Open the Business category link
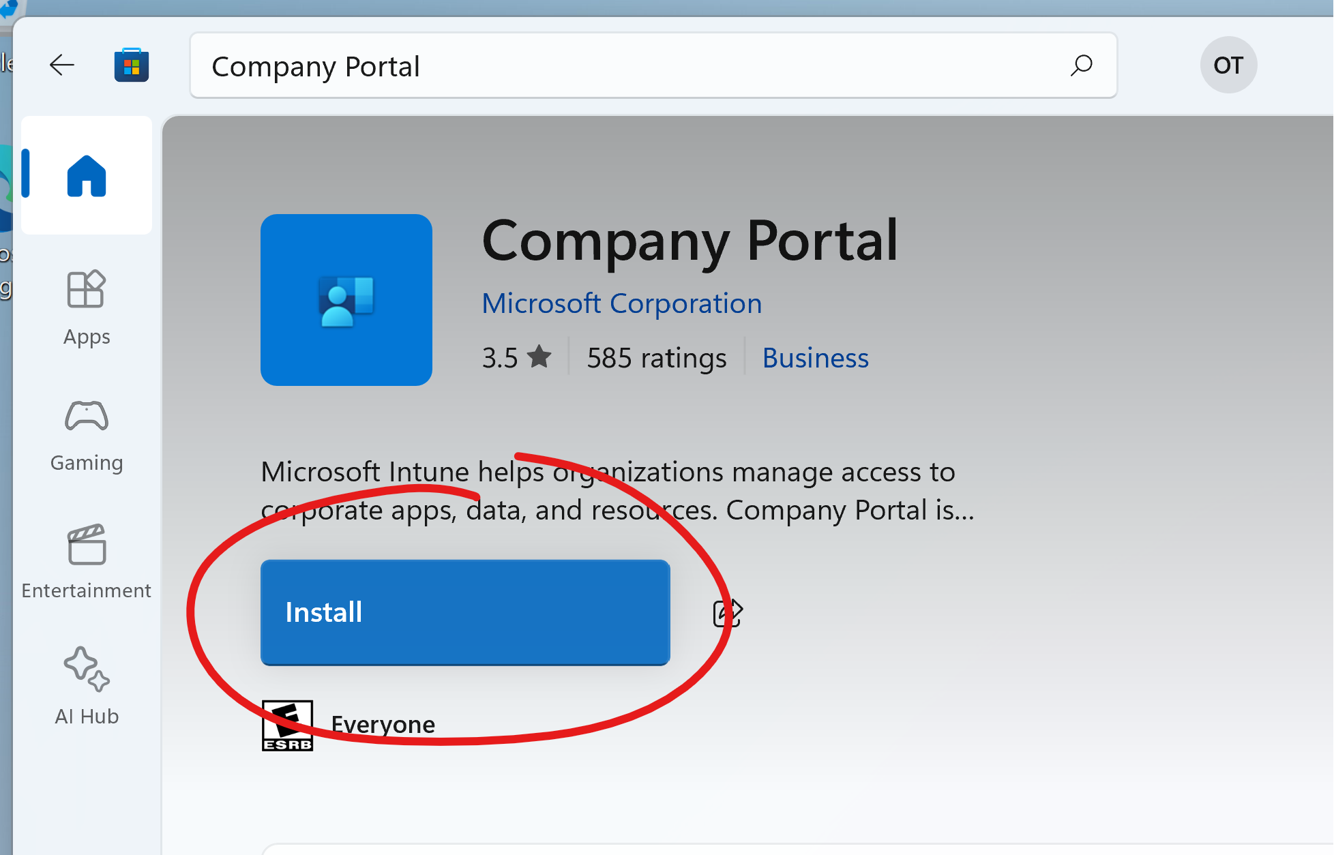The width and height of the screenshot is (1334, 855). click(x=816, y=358)
